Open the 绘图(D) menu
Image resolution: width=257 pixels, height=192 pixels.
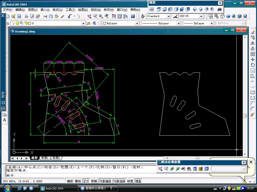click(x=83, y=10)
